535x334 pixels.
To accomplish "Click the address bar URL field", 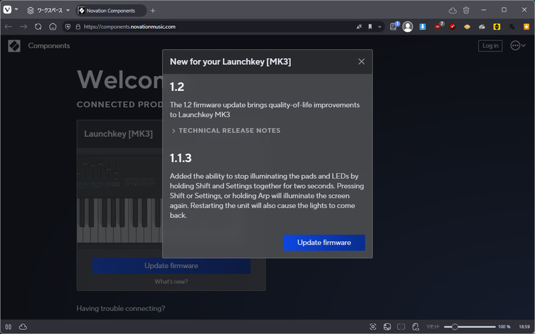I will (219, 27).
